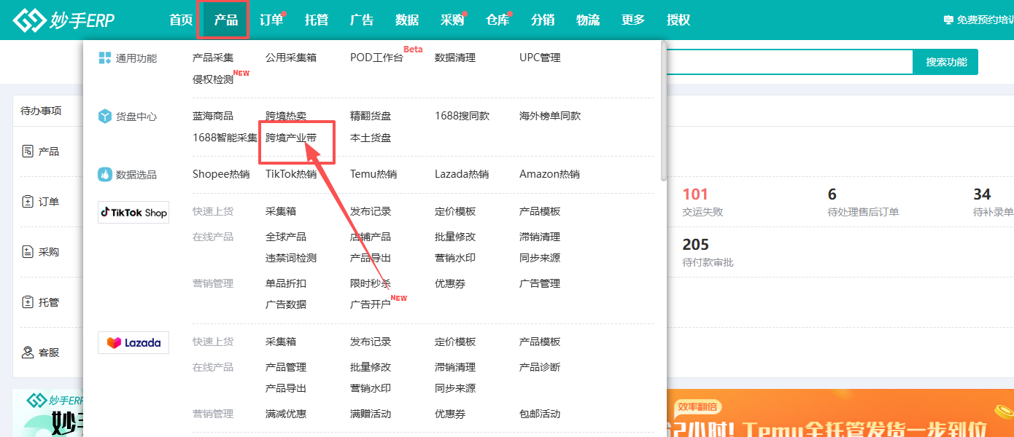Open Amazon热销 link
The width and height of the screenshot is (1014, 437).
coord(549,174)
